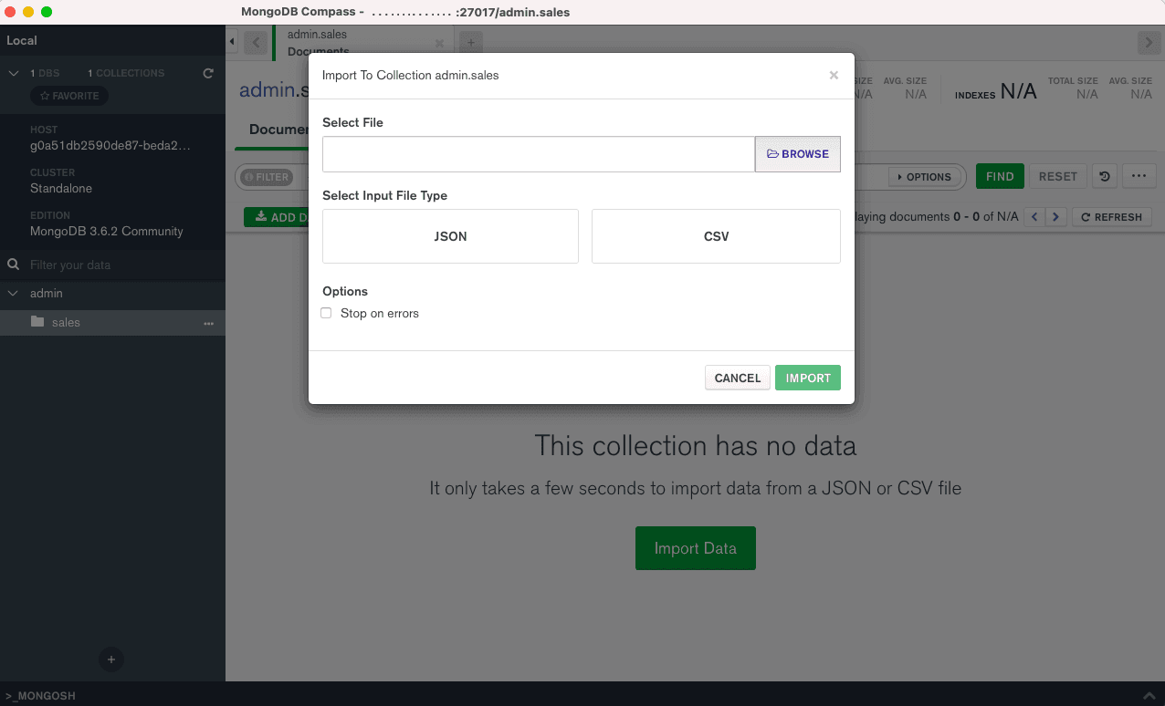Create a new database with the plus button
The width and height of the screenshot is (1165, 706).
click(x=110, y=659)
